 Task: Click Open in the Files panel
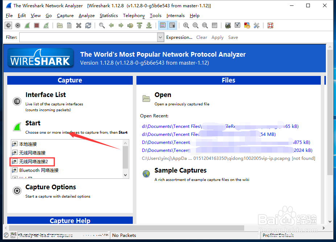163,94
